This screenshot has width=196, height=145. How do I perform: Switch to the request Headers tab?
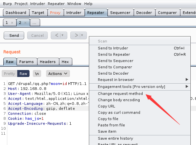[x=48, y=62]
